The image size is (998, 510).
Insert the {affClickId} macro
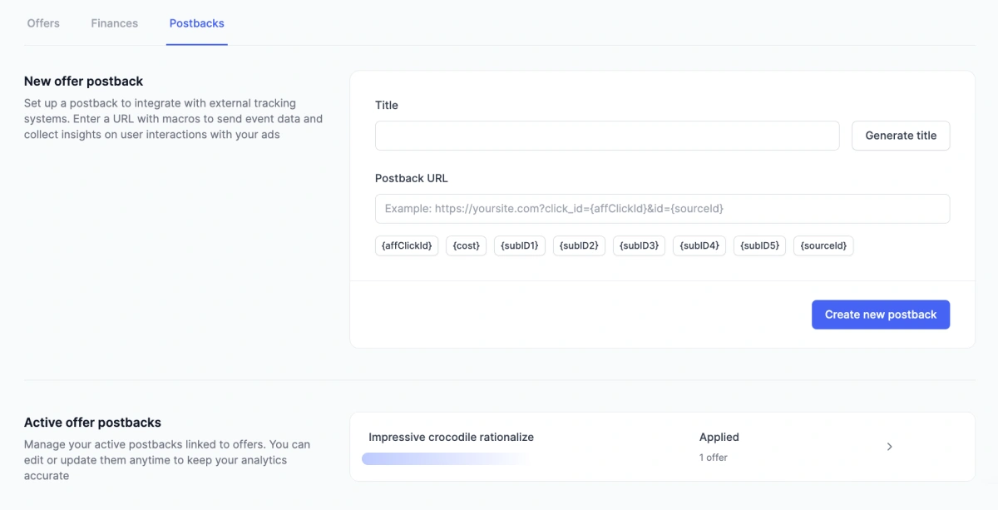click(x=406, y=245)
